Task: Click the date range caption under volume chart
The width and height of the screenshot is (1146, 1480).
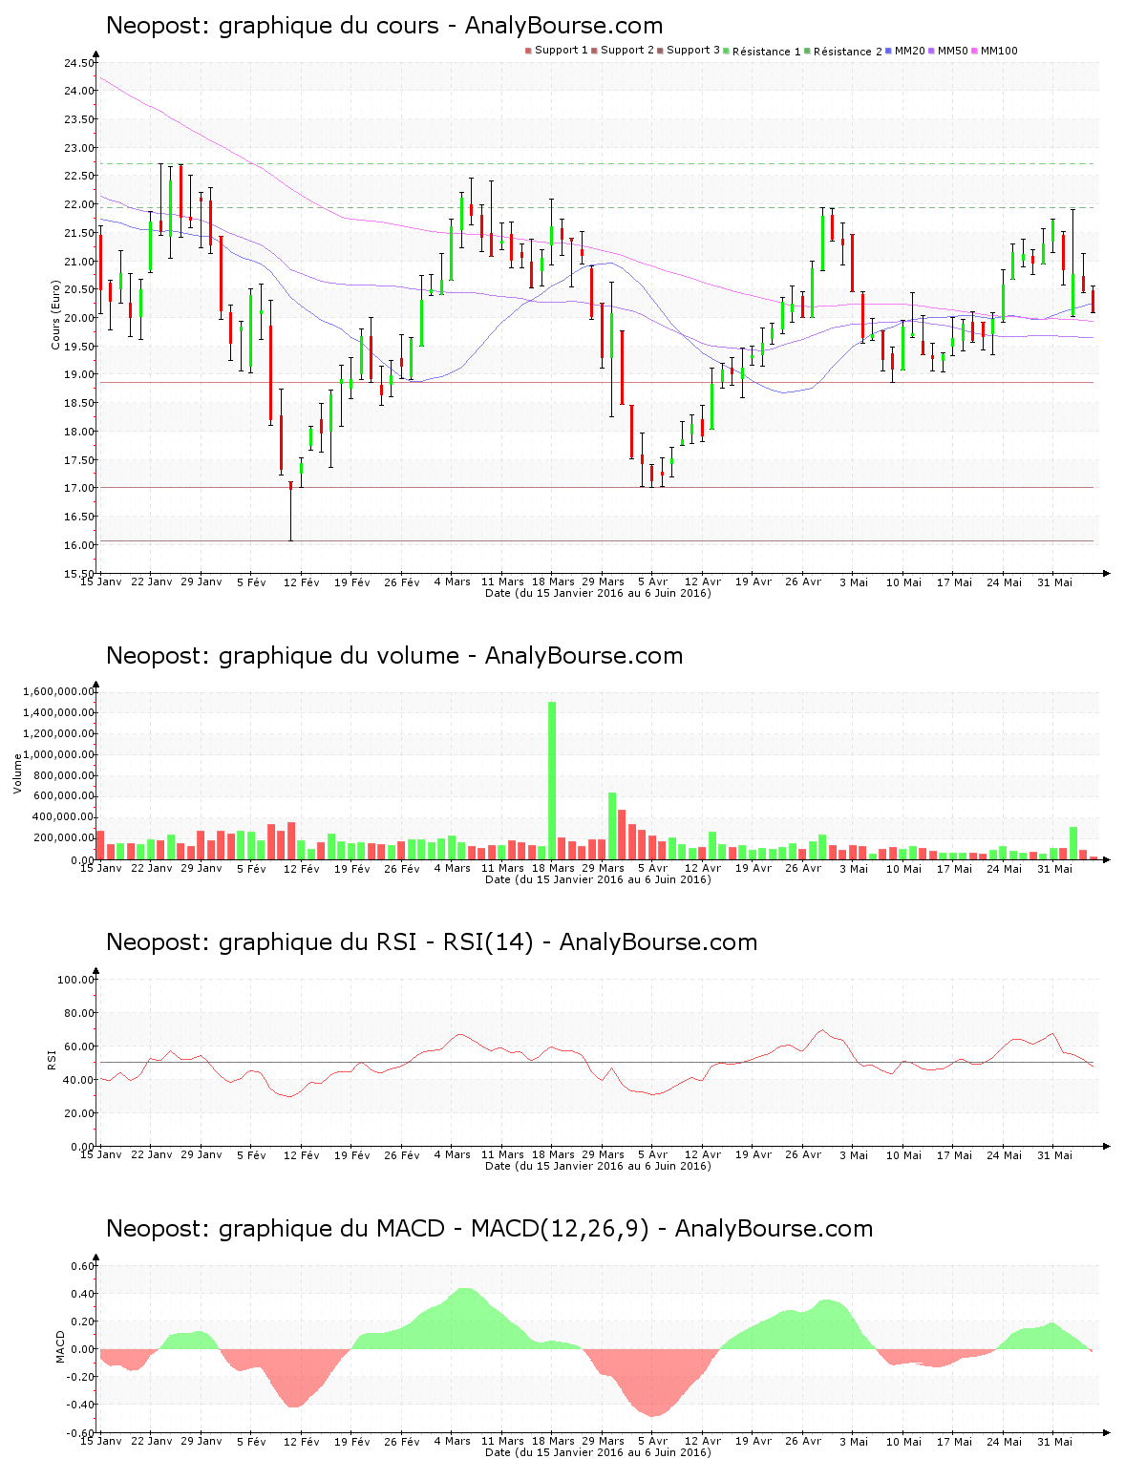Action: (x=598, y=879)
